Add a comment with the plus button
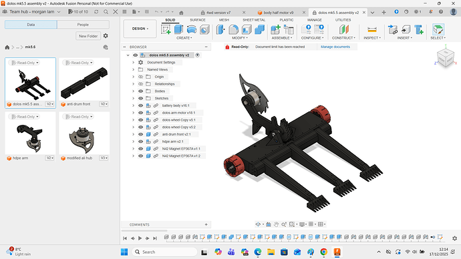 206,225
